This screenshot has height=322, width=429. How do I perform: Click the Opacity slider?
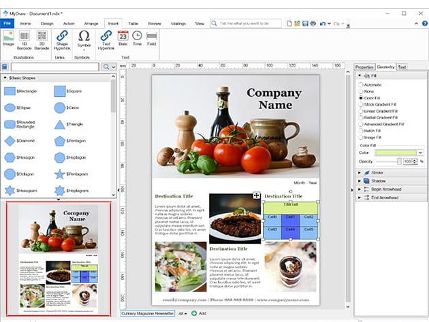pos(389,161)
